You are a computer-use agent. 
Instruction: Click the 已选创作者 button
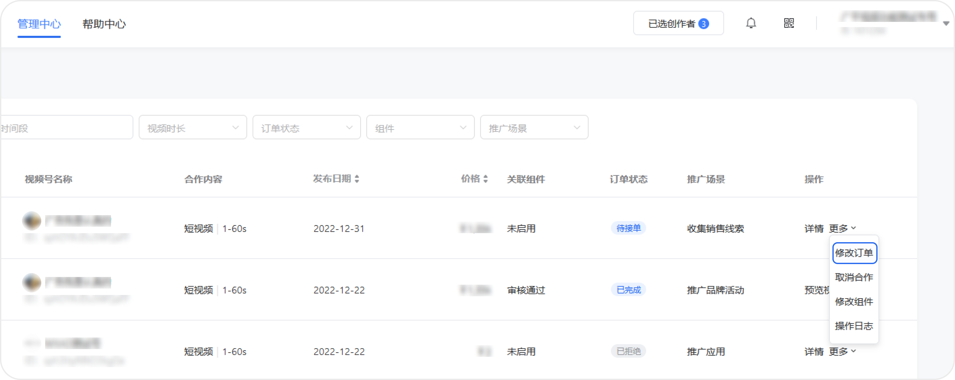click(678, 23)
